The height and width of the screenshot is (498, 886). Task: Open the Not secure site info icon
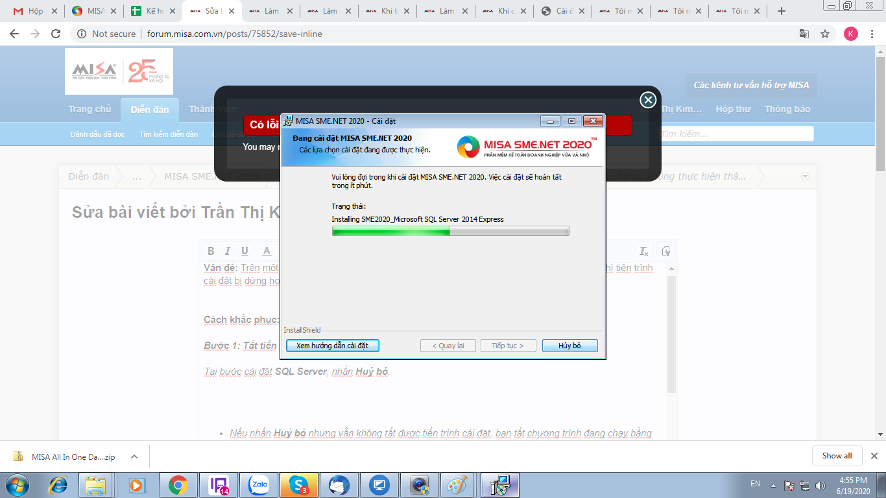tap(82, 34)
